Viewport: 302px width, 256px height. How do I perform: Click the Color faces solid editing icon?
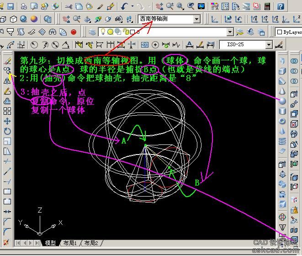[294, 164]
